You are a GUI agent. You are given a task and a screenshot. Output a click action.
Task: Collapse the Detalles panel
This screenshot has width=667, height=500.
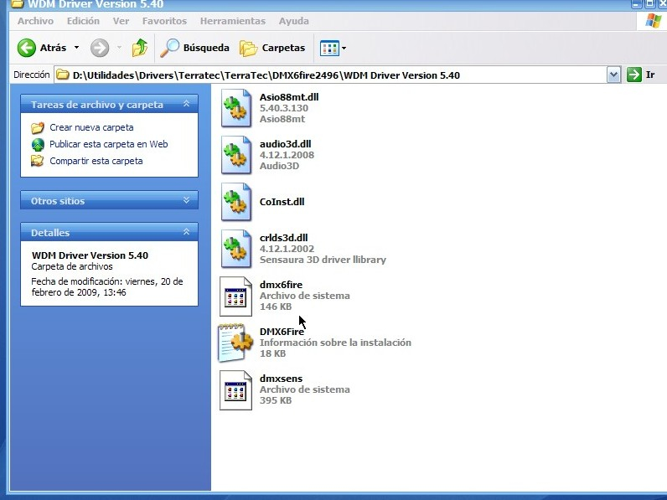(x=186, y=232)
